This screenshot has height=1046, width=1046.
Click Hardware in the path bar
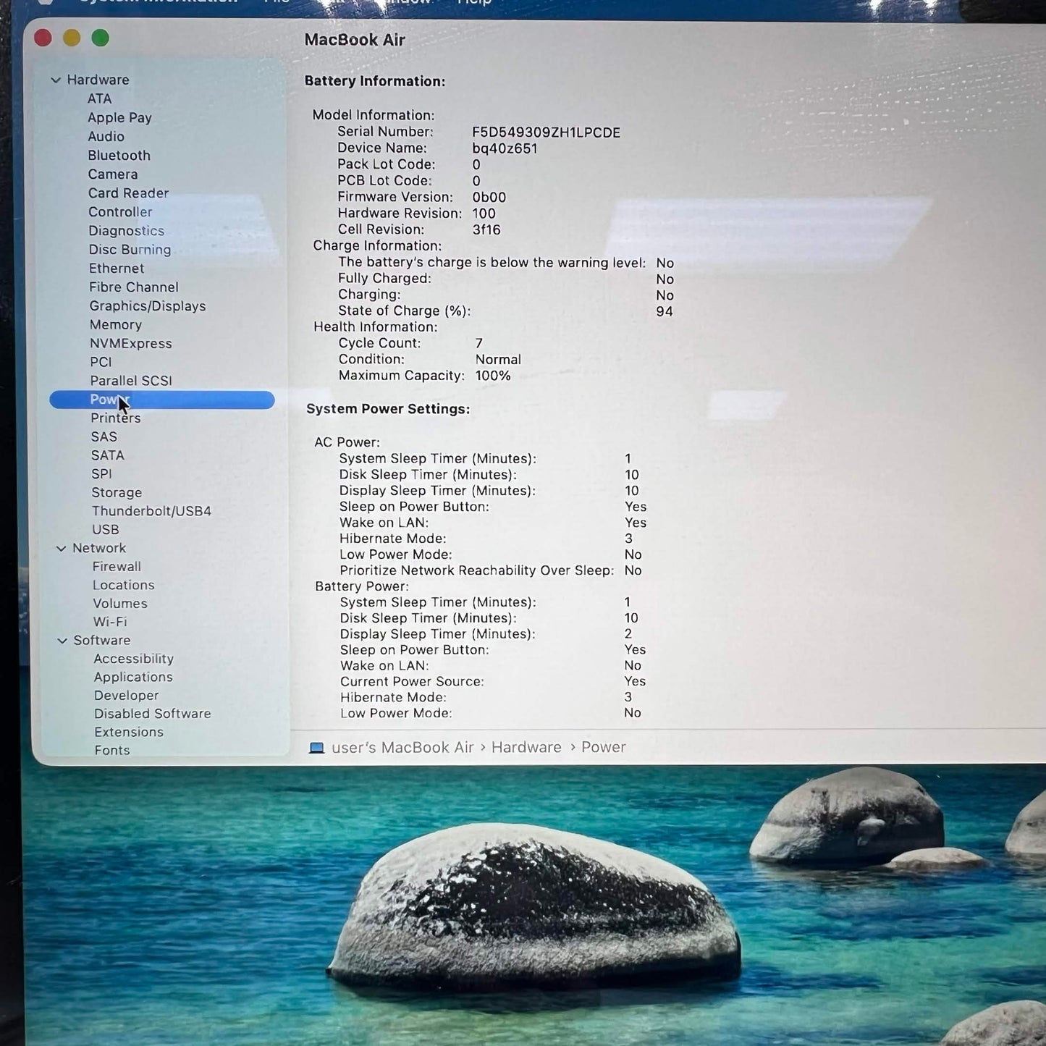[x=526, y=748]
